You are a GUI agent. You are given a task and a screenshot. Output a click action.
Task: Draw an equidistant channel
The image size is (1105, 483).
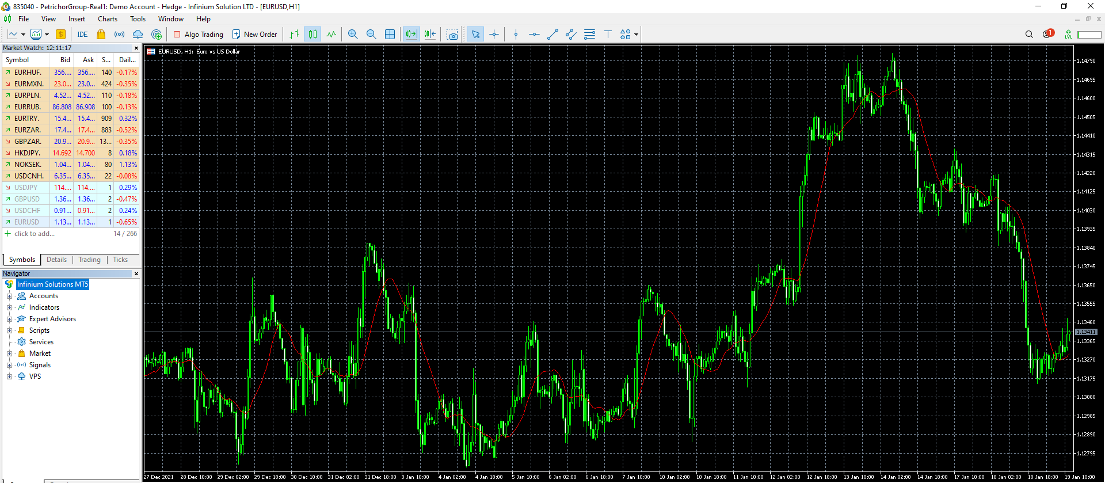point(571,35)
